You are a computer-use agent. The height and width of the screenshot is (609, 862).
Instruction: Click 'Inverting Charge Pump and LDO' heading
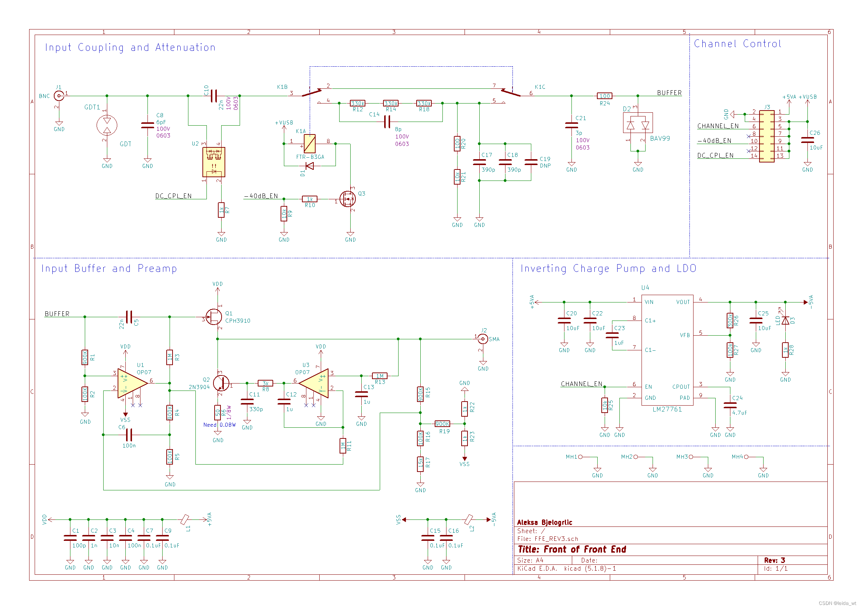click(608, 269)
